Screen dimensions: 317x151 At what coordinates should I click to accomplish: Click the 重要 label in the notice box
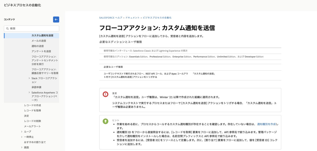click(x=115, y=93)
